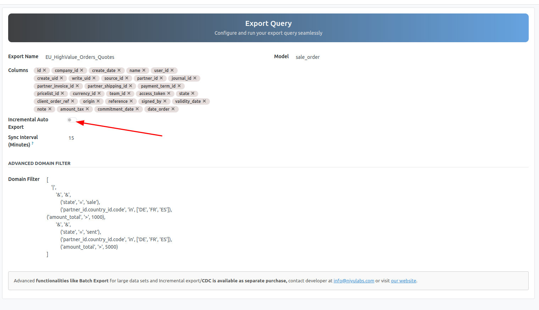The image size is (539, 310).
Task: Open the info@niyulabs.com email link
Action: [354, 281]
